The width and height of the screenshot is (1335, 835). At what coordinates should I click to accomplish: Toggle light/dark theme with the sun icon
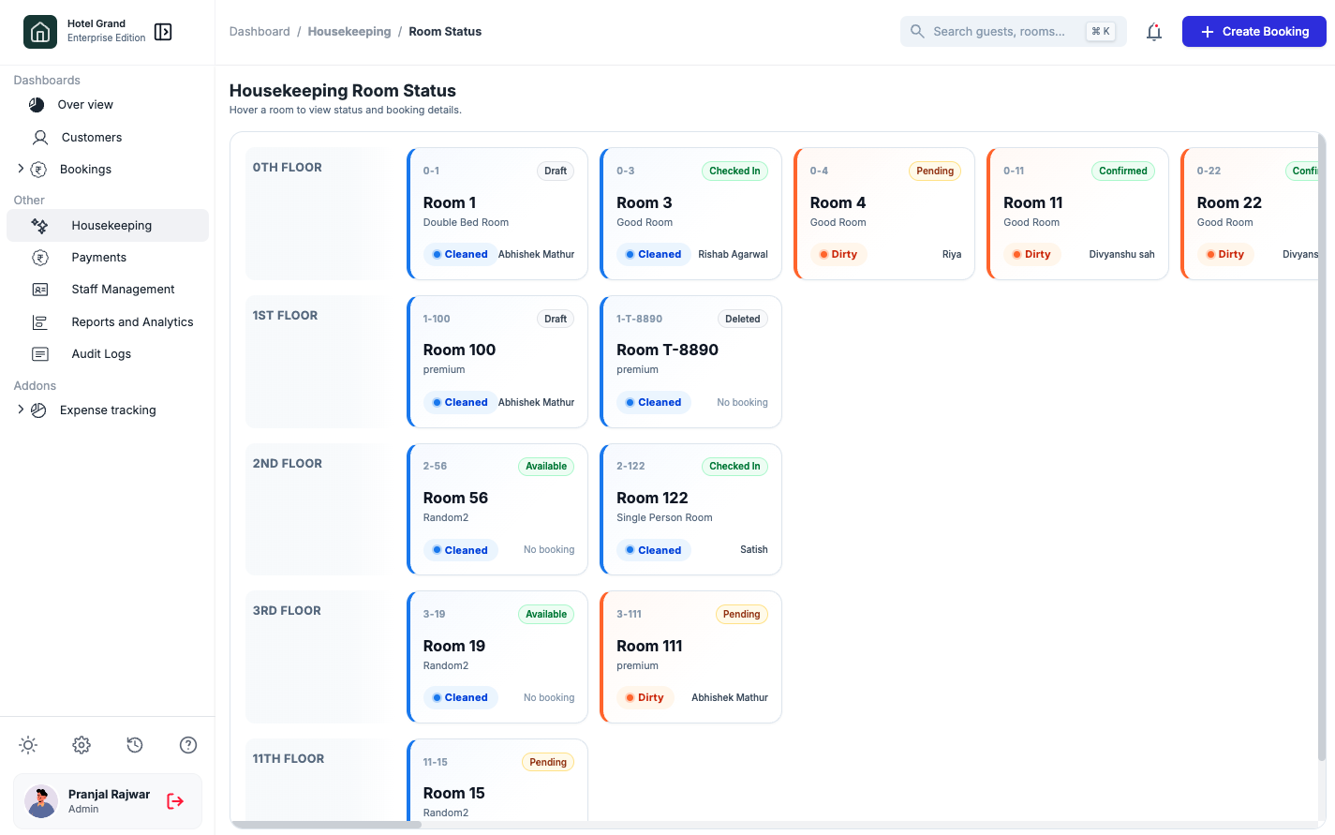[28, 745]
